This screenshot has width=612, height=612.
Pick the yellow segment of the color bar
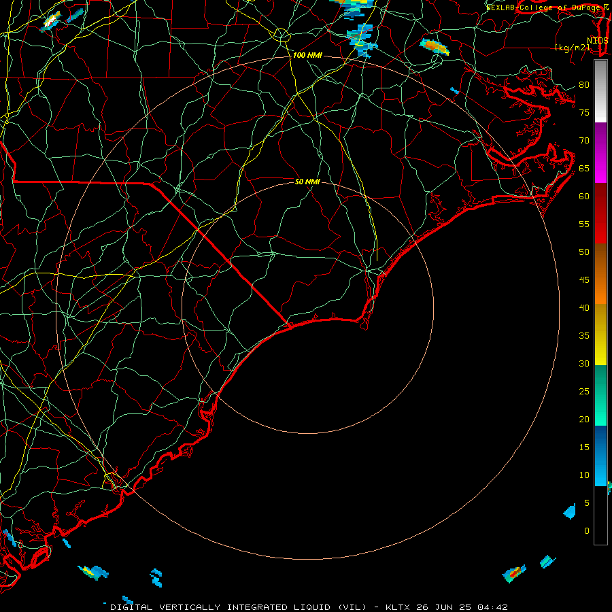[x=600, y=335]
